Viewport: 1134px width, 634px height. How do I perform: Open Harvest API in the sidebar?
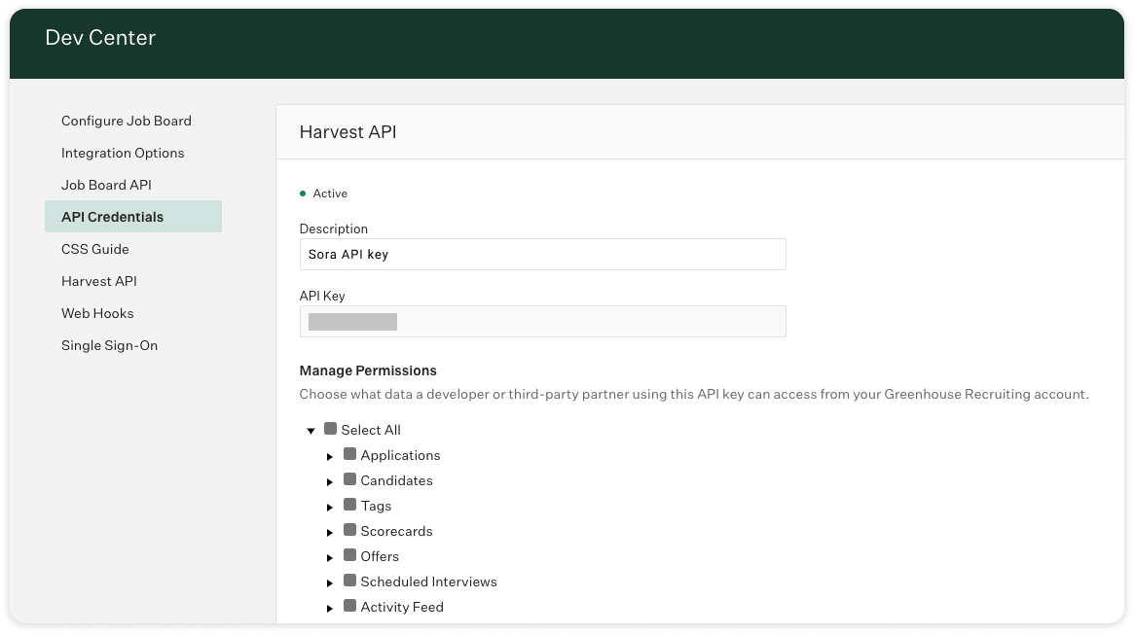click(99, 281)
